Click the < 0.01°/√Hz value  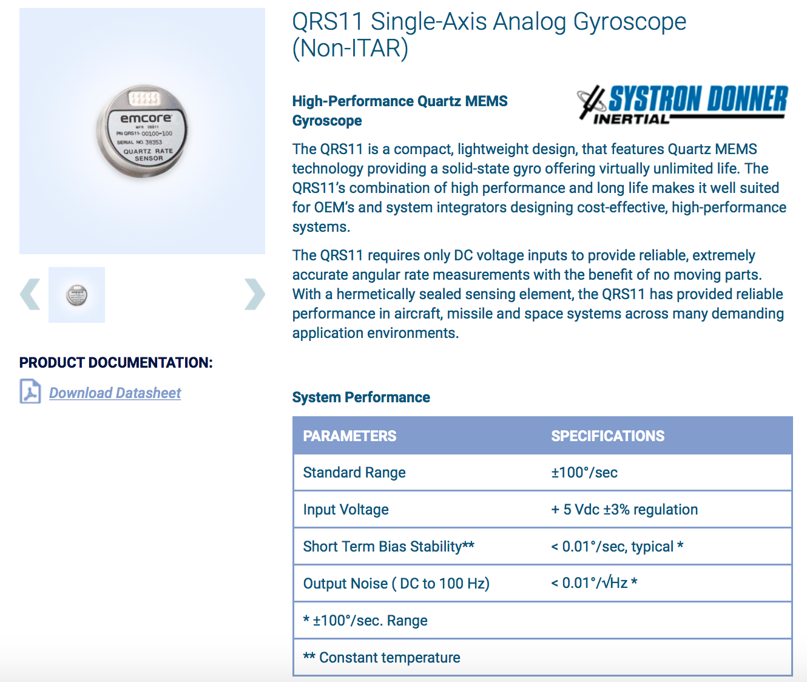point(594,583)
